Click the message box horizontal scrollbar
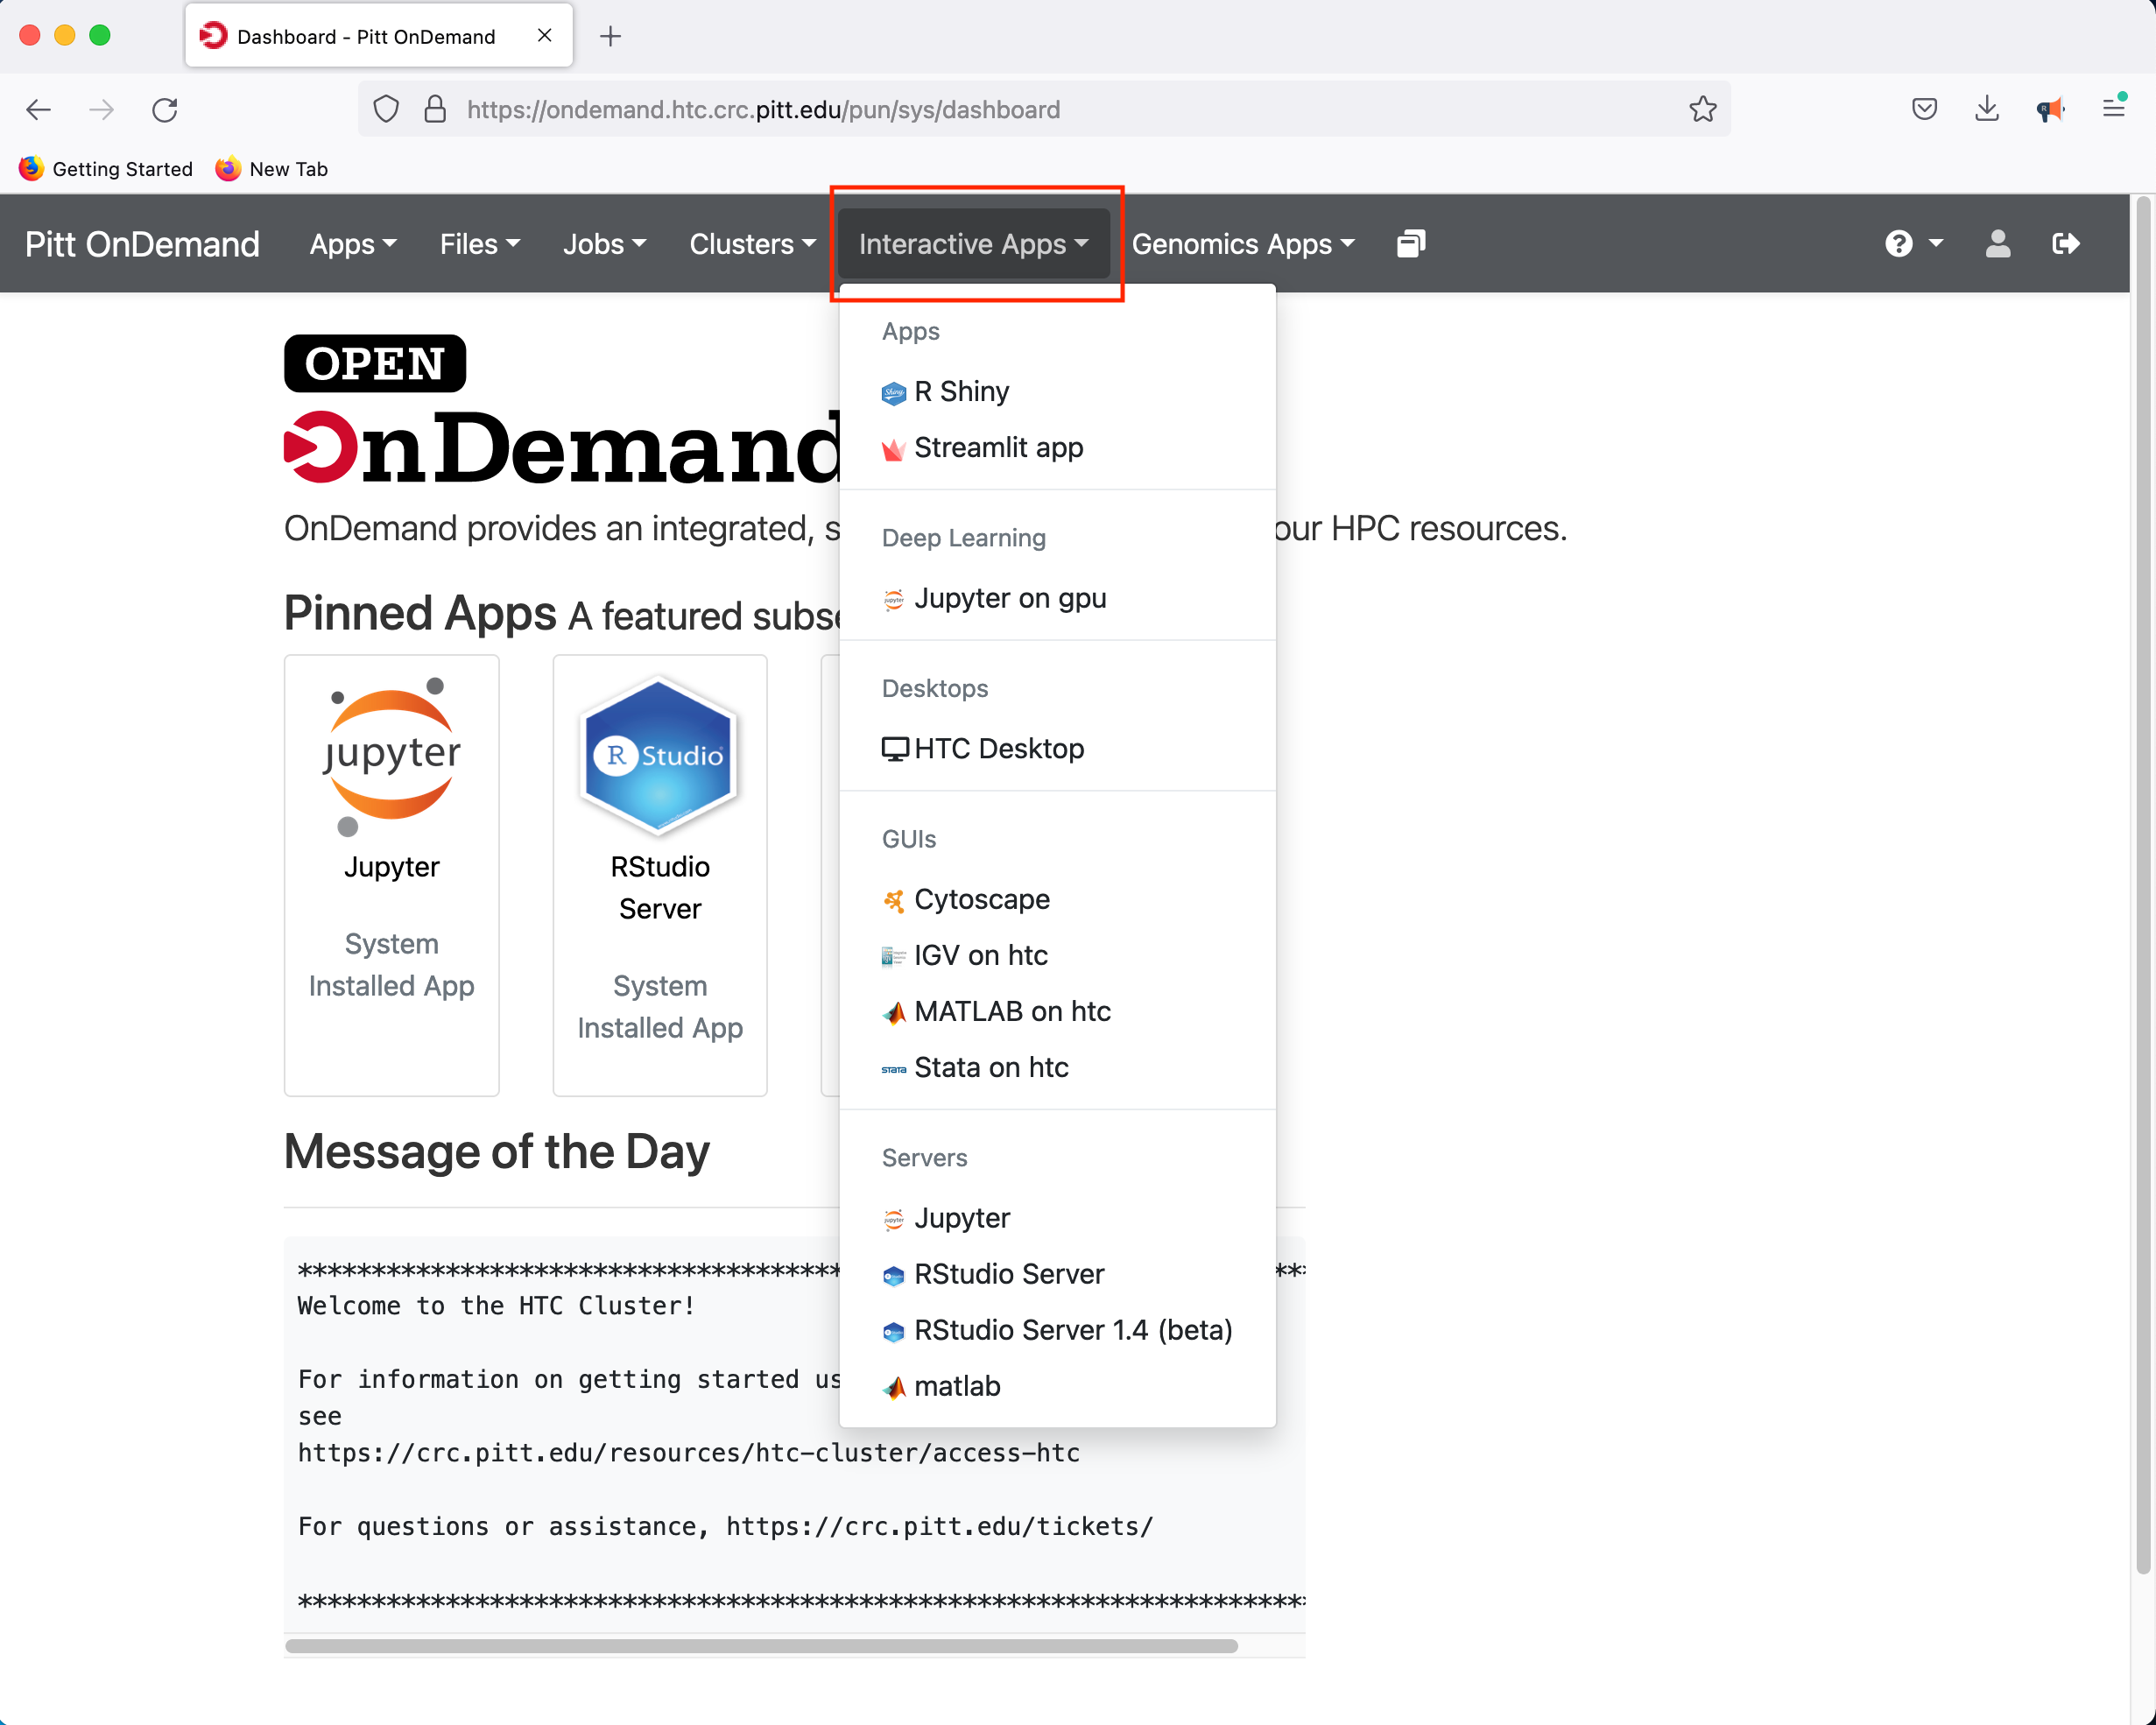The width and height of the screenshot is (2156, 1725). [761, 1646]
